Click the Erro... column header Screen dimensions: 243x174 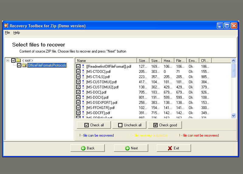tap(193, 61)
